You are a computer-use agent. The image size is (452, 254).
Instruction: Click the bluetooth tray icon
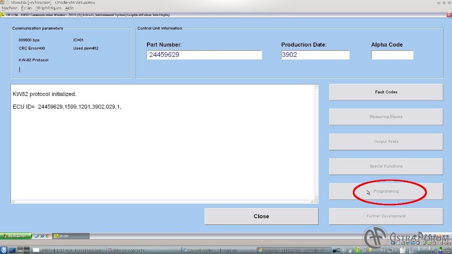(377, 250)
